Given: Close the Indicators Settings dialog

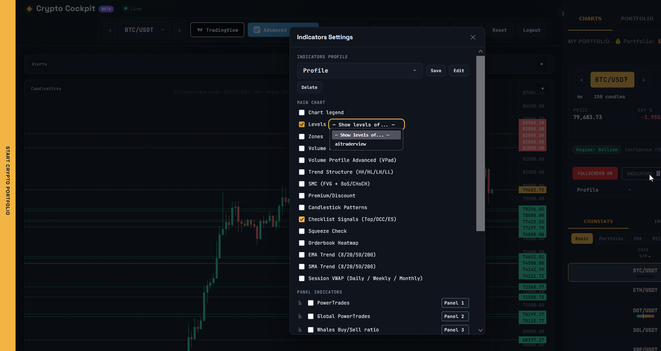Looking at the screenshot, I should (x=473, y=37).
